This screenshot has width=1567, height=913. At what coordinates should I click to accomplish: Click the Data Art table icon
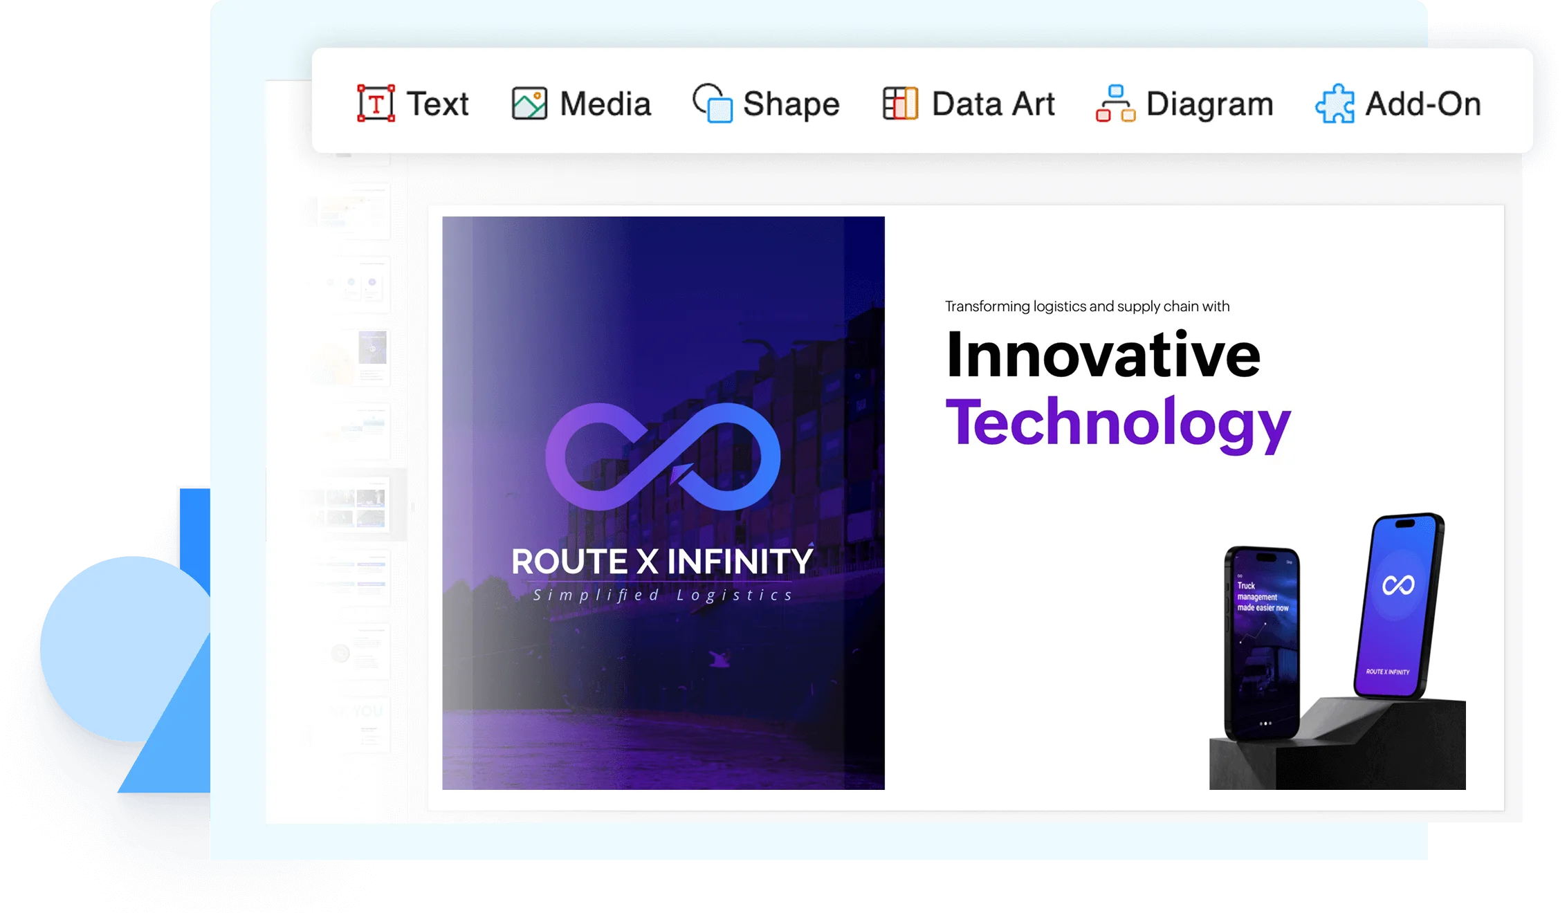(x=900, y=104)
